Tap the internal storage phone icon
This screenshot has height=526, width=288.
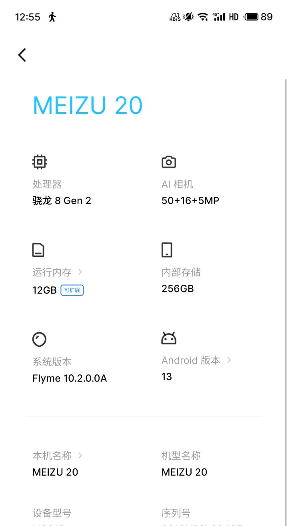point(167,250)
